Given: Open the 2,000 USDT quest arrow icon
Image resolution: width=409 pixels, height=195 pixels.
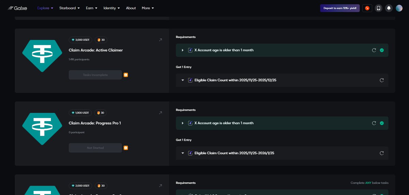Looking at the screenshot, I should pos(160,186).
